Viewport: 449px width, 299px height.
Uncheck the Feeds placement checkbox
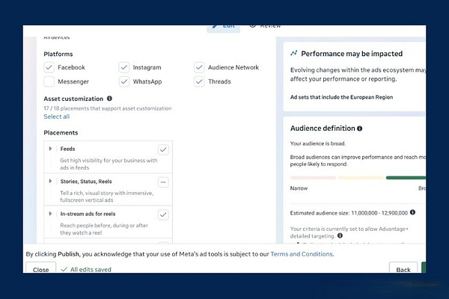(x=163, y=149)
